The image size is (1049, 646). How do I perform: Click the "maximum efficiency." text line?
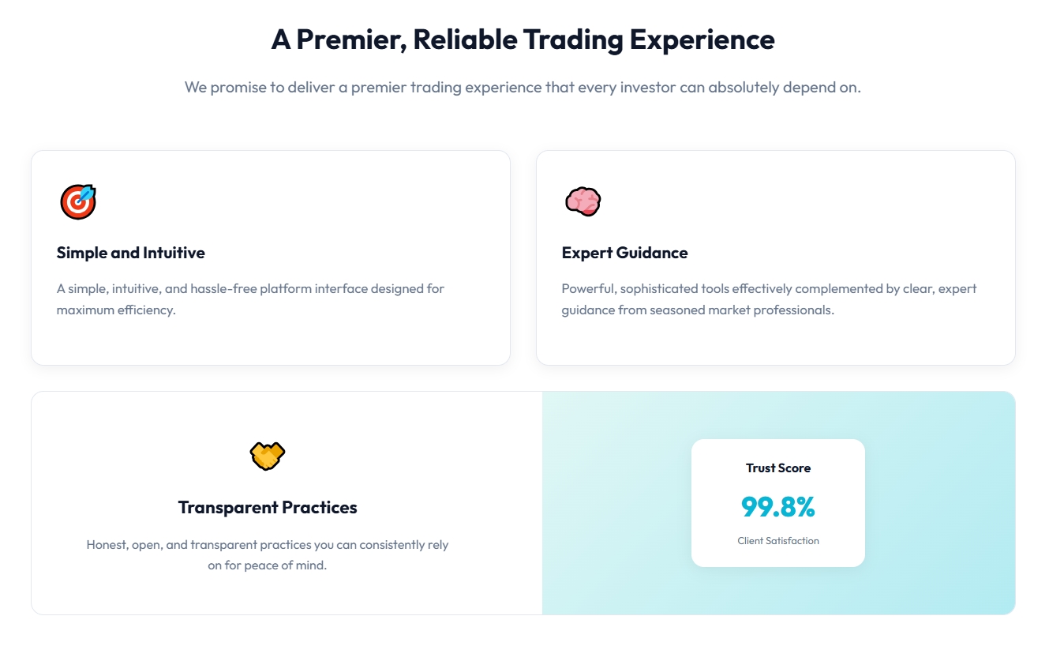[116, 310]
